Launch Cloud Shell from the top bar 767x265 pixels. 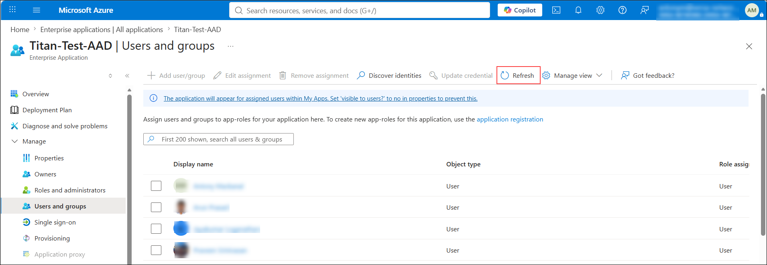(x=556, y=10)
